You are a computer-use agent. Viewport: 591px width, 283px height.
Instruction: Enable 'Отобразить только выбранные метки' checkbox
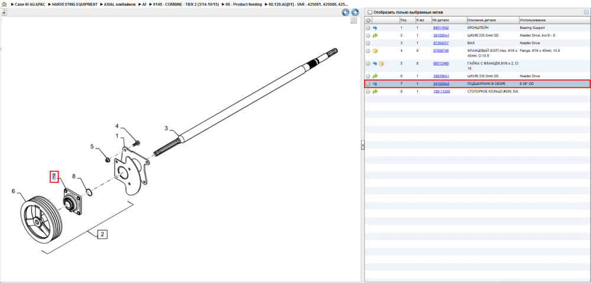370,12
